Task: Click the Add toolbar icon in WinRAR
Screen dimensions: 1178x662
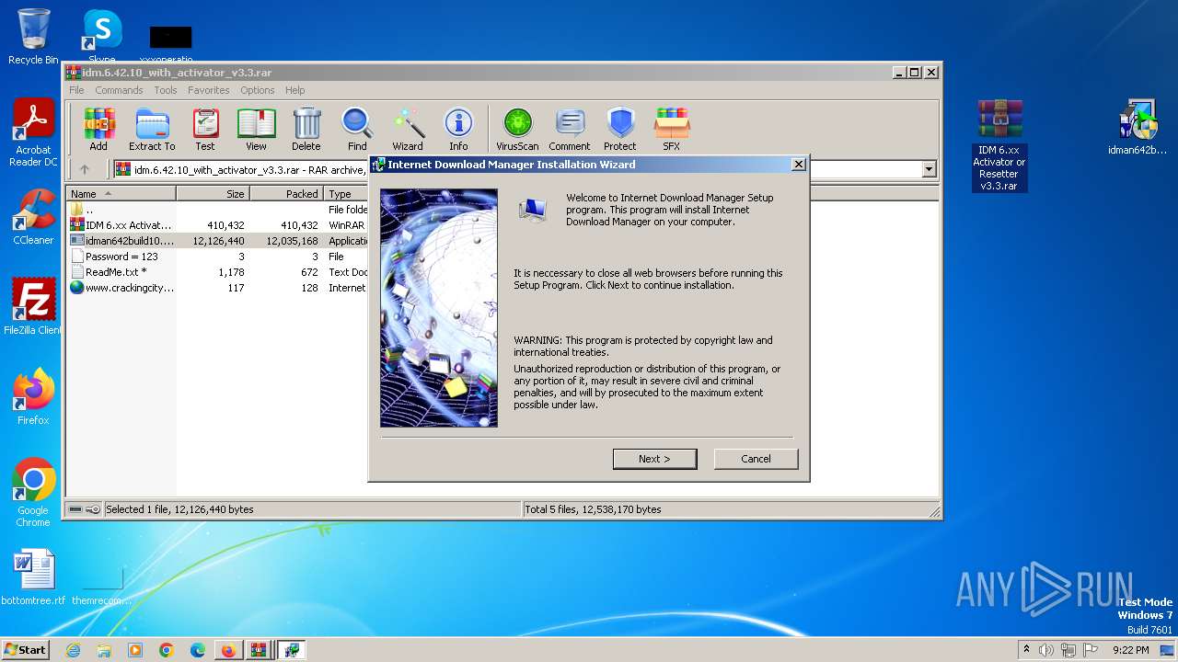Action: [x=98, y=129]
